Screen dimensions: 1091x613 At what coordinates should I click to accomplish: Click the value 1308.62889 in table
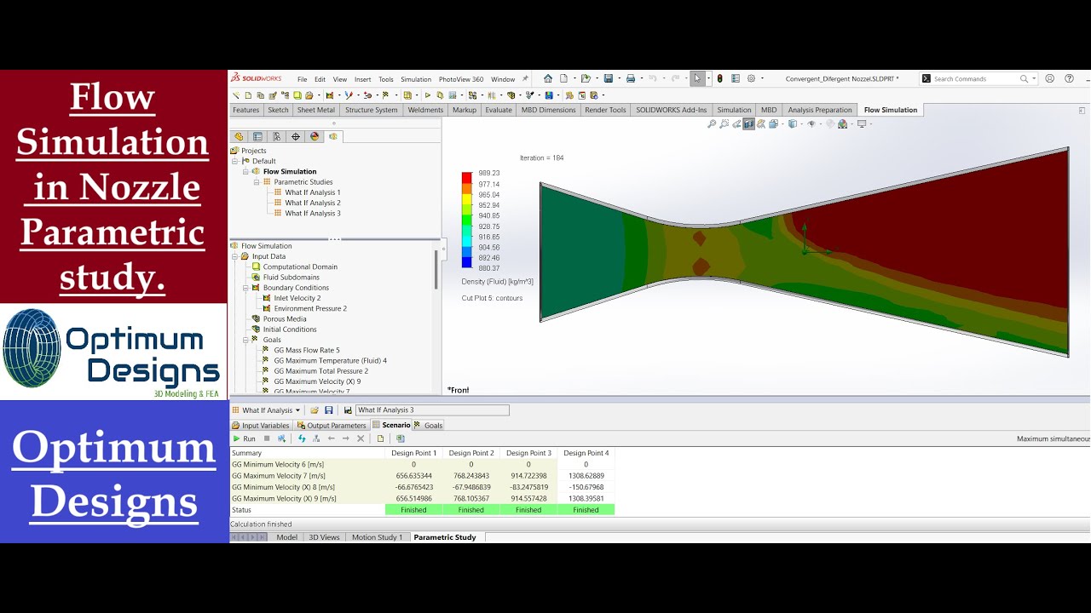586,476
